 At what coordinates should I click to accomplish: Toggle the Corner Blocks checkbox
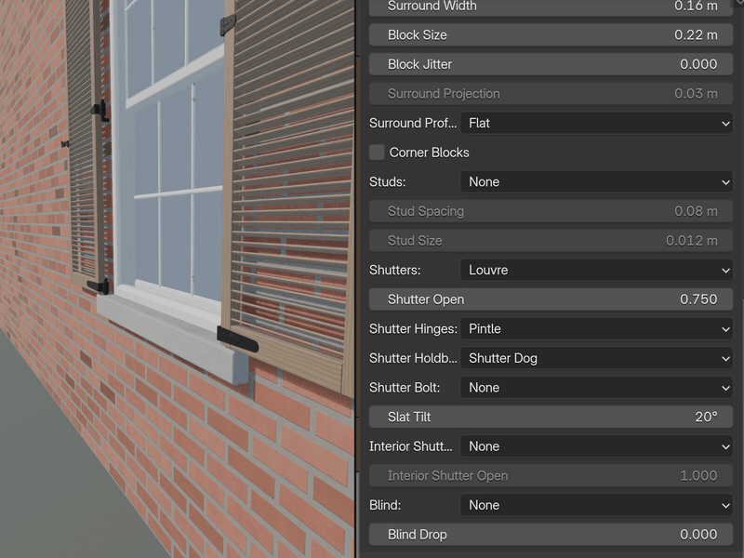click(x=377, y=153)
